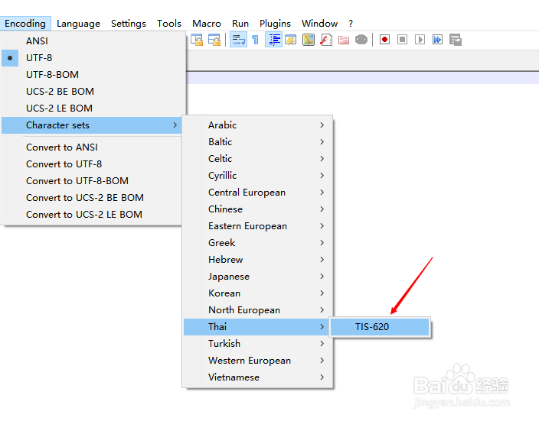The width and height of the screenshot is (539, 421).
Task: Show all characters with pilcrow icon
Action: [256, 40]
